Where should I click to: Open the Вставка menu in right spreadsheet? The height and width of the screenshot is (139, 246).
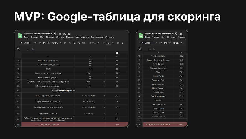coord(171,37)
